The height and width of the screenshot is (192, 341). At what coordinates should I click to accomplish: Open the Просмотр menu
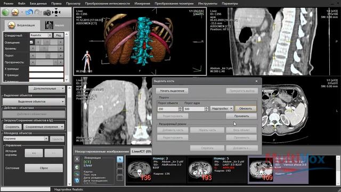point(73,4)
